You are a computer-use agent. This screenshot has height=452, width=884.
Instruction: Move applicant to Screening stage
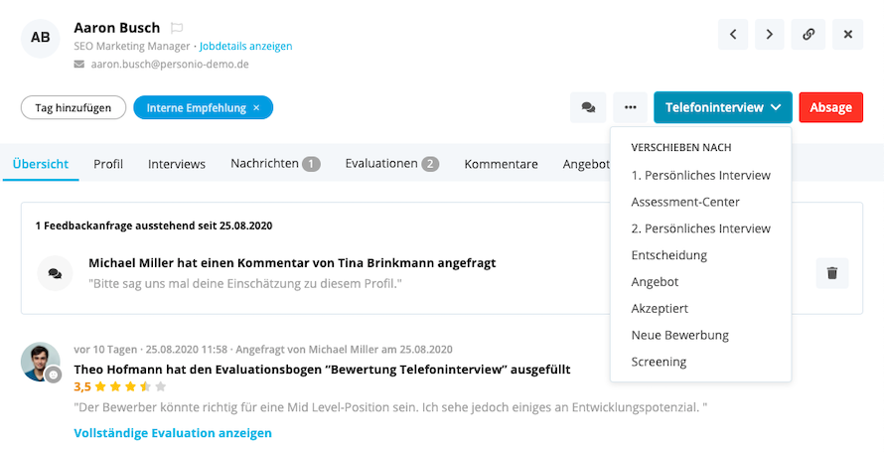click(x=659, y=362)
